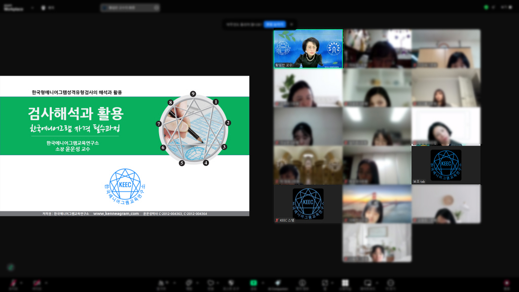The image size is (519, 292).
Task: Open AI Companion from the toolbar
Action: 278,284
